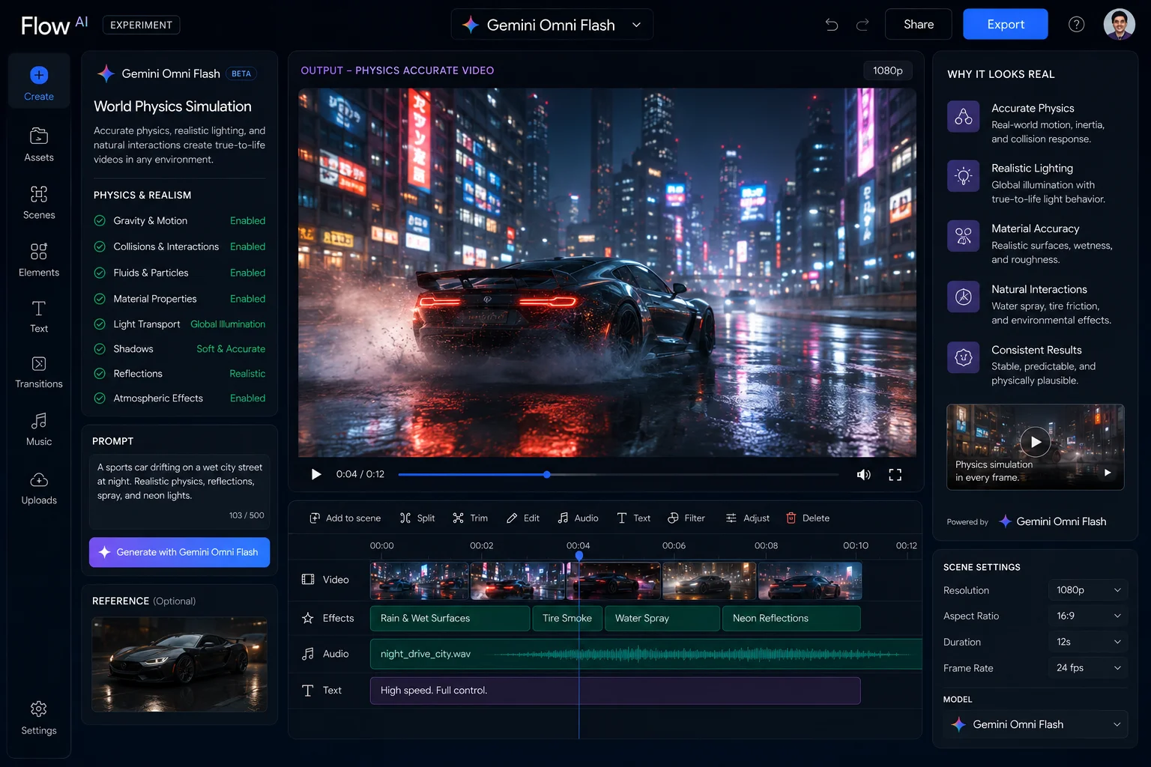Click Generate with Gemini Omni Flash
The image size is (1151, 767).
point(179,552)
